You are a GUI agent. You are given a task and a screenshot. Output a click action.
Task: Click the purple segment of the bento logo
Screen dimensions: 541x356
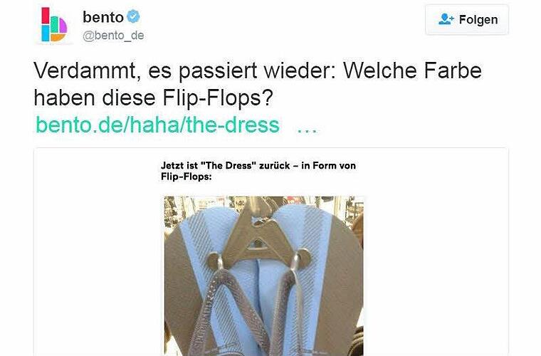click(x=63, y=25)
